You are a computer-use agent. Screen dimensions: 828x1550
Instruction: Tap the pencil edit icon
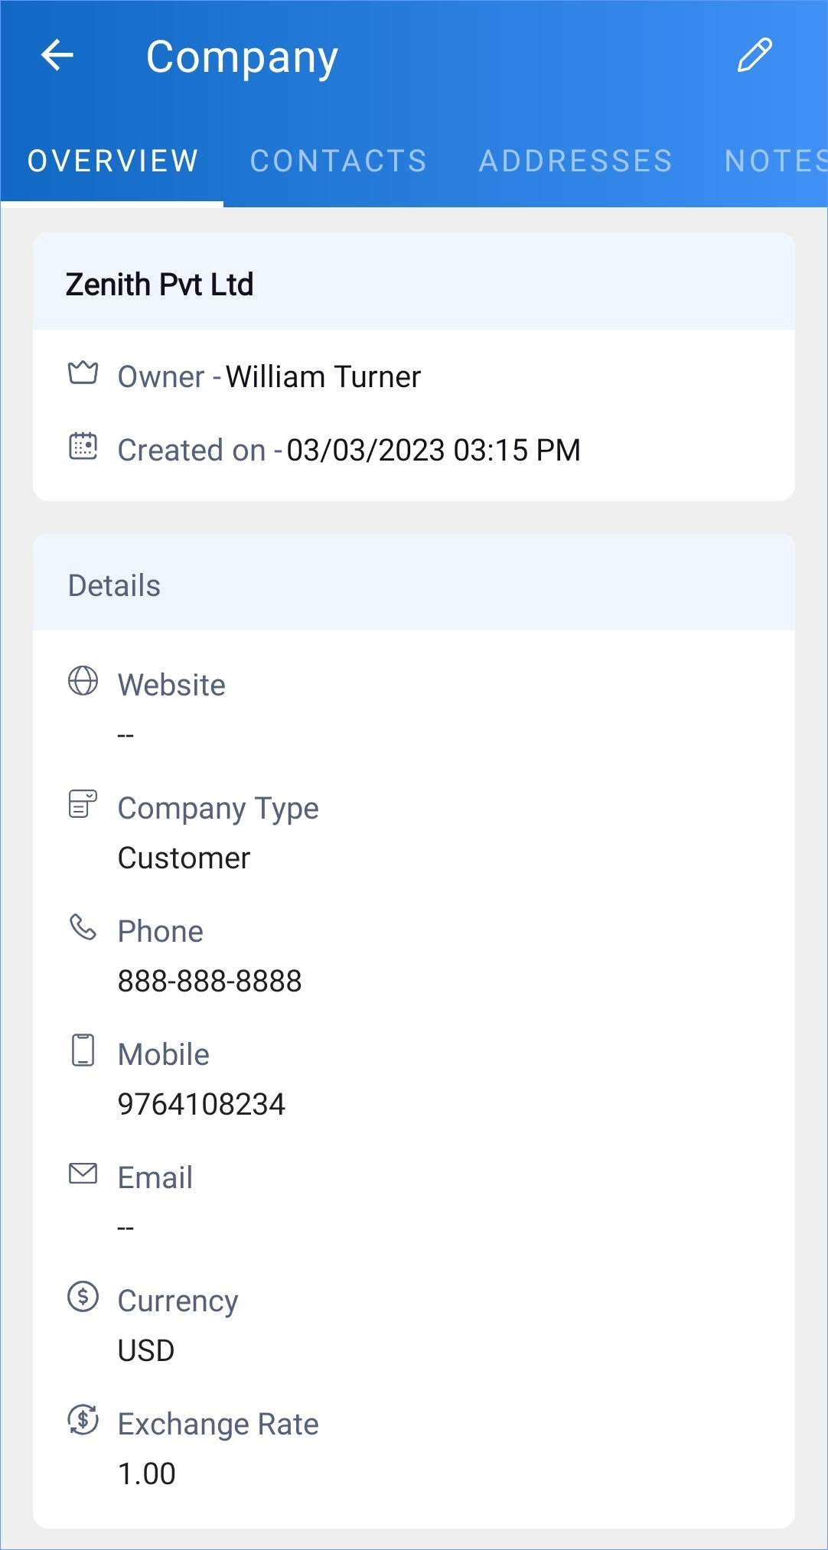point(755,56)
